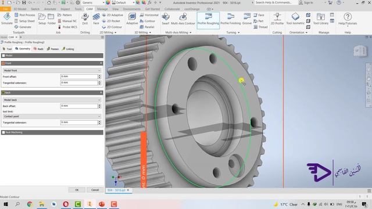This screenshot has height=209, width=372.
Task: Open the File menu
Action: click(5, 9)
